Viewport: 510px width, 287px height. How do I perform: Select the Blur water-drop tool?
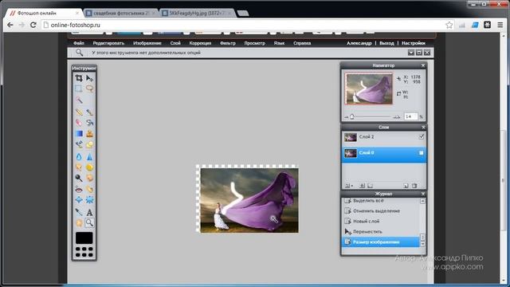coord(79,157)
